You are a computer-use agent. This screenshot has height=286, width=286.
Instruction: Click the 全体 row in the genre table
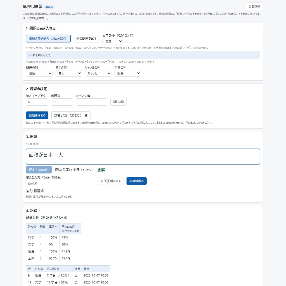tap(53, 258)
